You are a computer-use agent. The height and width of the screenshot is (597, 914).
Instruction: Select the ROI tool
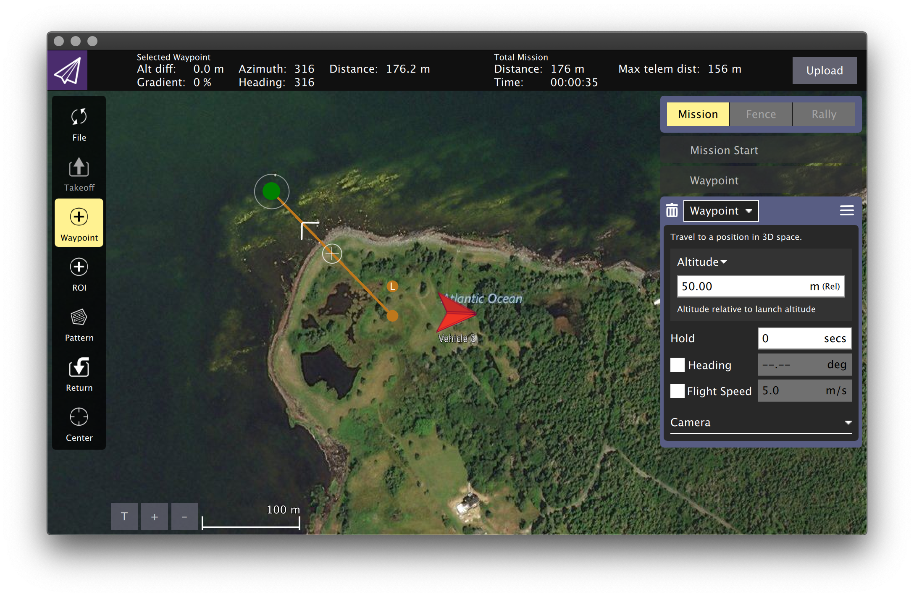tap(79, 273)
